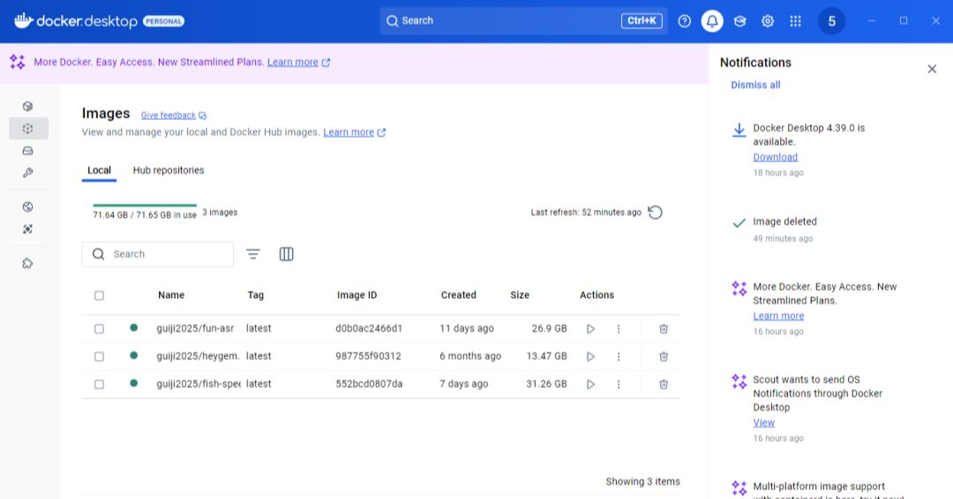Screen dimensions: 953x499
Task: Open the Learning center icon in header
Action: click(739, 21)
